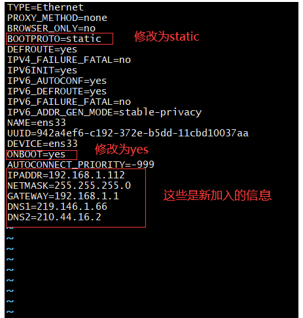Click the BROWSER_ONLY=no line
Screen dimensions: 303x318
pyautogui.click(x=51, y=29)
